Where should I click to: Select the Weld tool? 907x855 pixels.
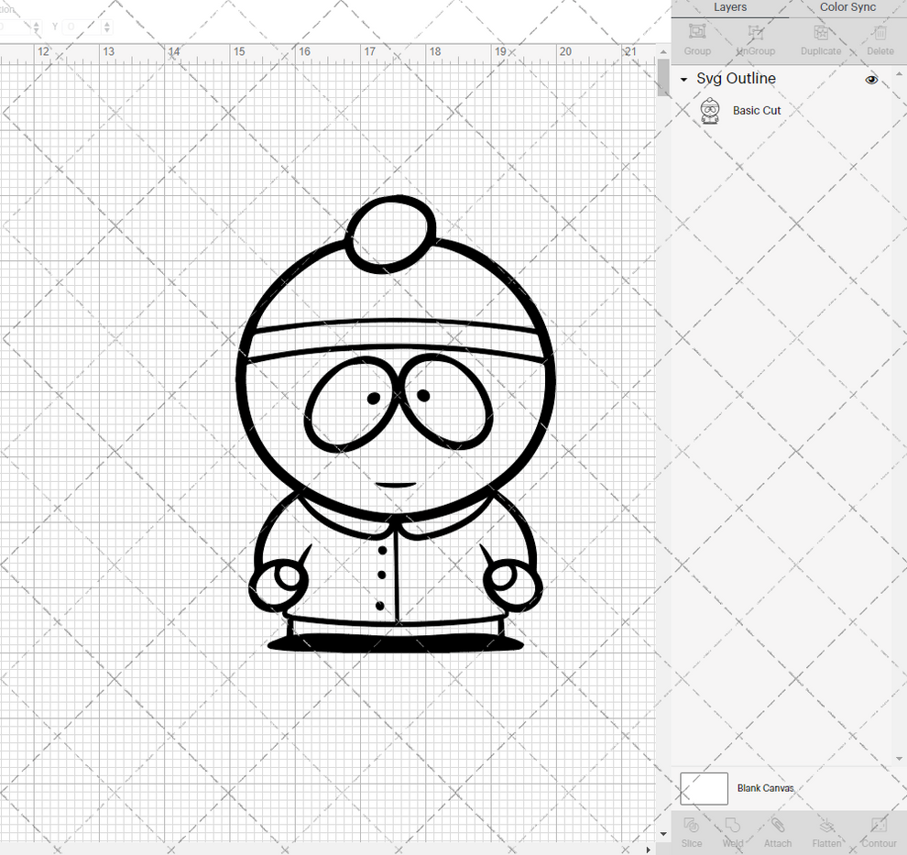point(733,832)
